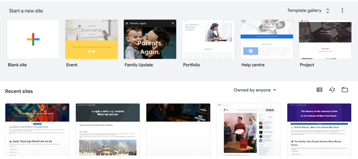The image size is (358, 159).
Task: Click the Blank site label text
Action: [x=17, y=65]
